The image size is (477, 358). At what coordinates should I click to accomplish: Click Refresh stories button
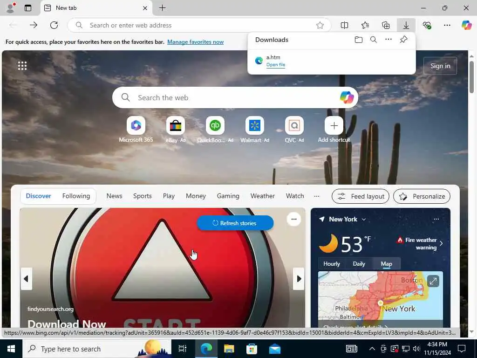[235, 223]
